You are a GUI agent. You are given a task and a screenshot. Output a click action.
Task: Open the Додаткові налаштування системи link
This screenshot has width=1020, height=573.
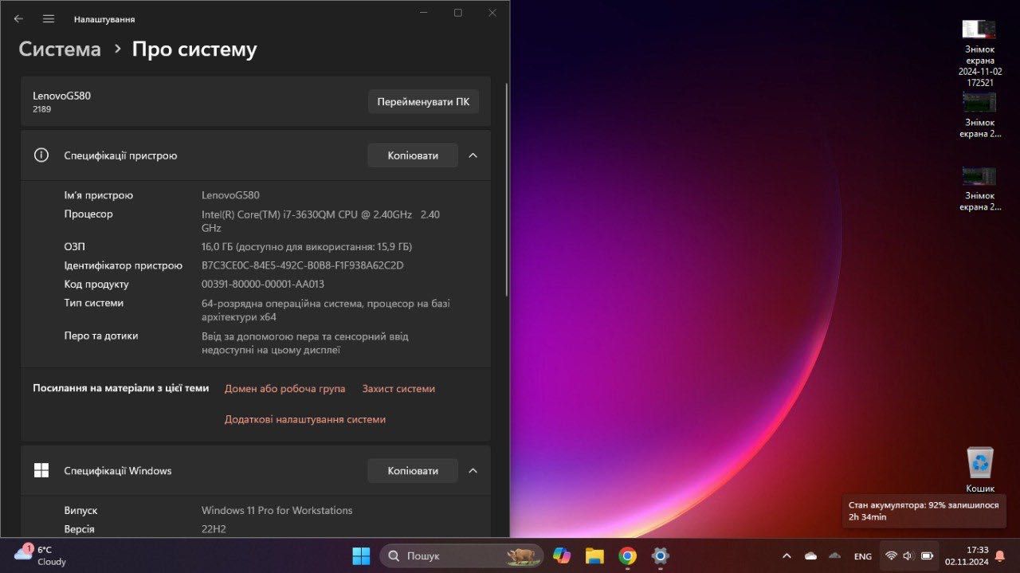tap(304, 419)
